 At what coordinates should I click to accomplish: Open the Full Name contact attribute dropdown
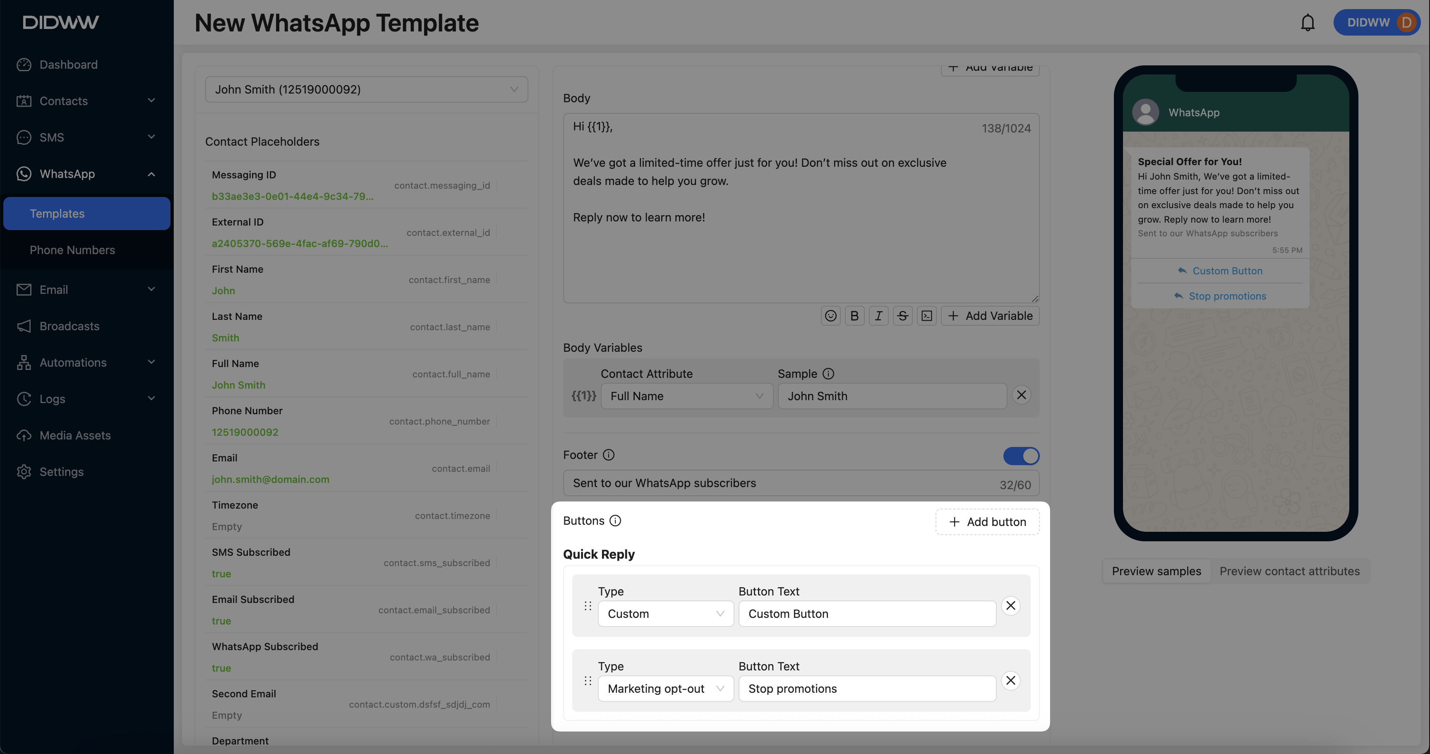(687, 396)
